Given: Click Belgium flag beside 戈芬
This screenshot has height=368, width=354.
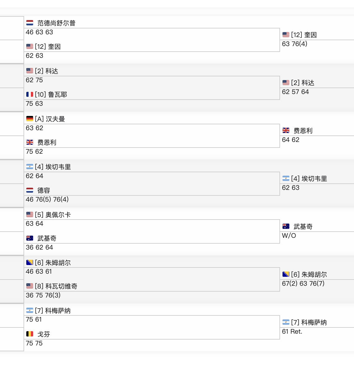Looking at the screenshot, I should pos(30,334).
